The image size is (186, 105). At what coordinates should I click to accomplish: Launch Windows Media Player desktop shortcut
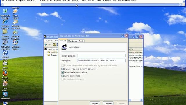(15, 42)
